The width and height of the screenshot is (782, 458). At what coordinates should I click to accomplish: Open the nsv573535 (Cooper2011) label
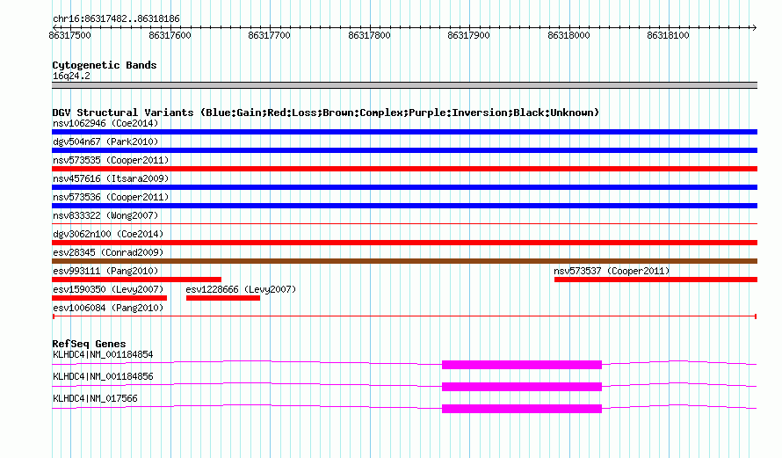(111, 160)
